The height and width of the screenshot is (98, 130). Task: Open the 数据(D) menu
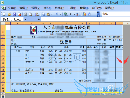84,8
